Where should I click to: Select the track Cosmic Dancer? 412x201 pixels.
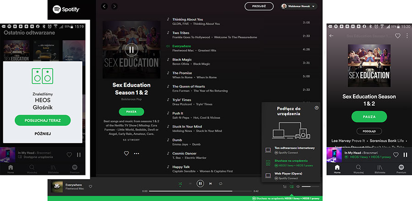click(185, 153)
